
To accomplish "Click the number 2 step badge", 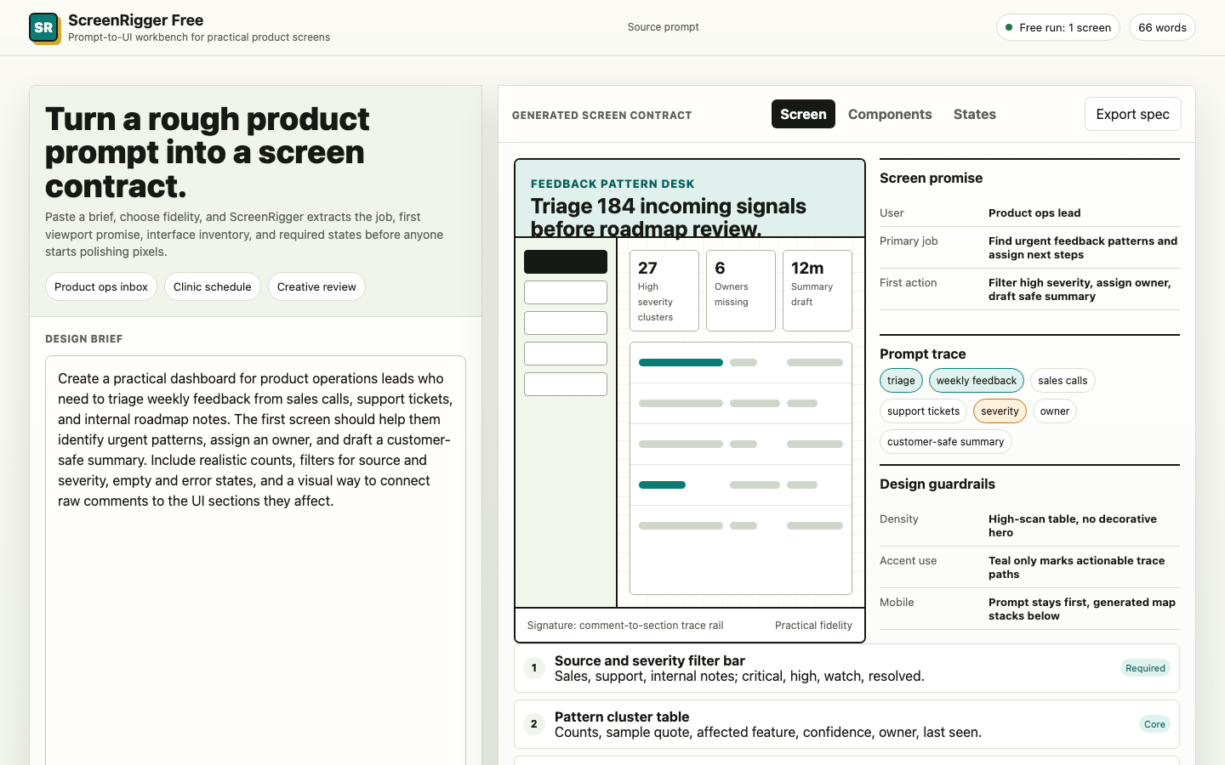I will tap(534, 724).
